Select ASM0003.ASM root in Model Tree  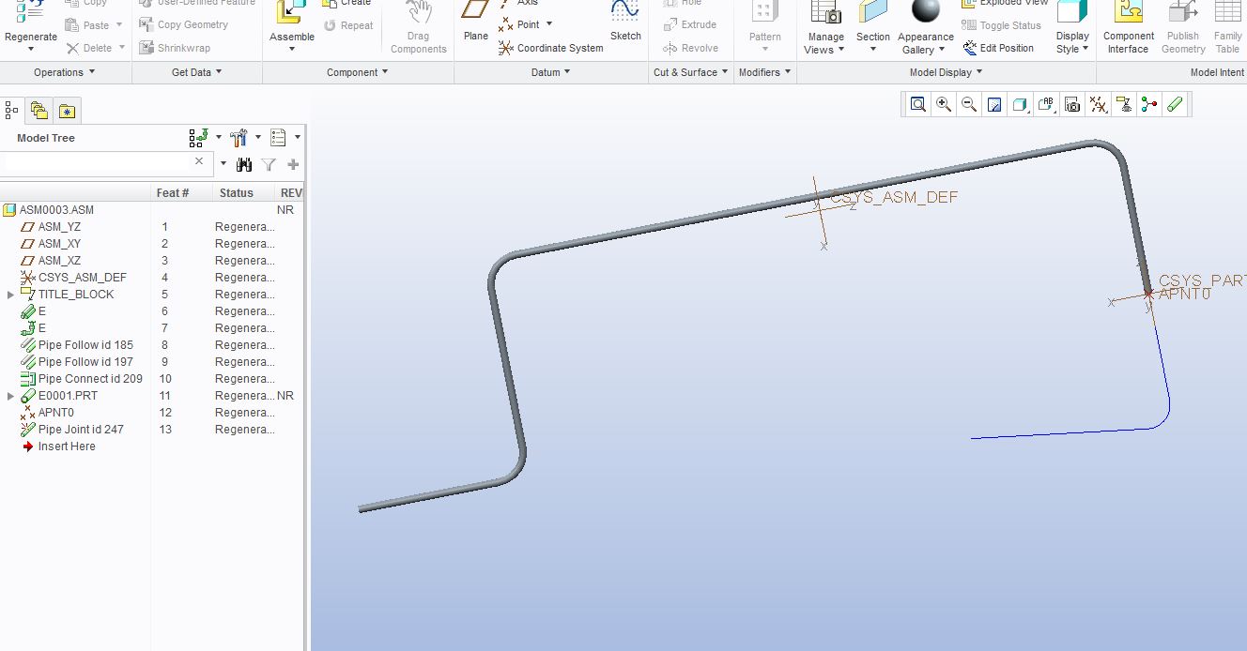(x=56, y=210)
